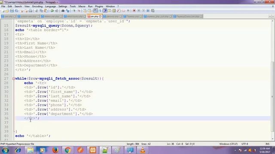This screenshot has width=275, height=154.
Task: Open Google Chrome from the taskbar
Action: click(x=68, y=150)
